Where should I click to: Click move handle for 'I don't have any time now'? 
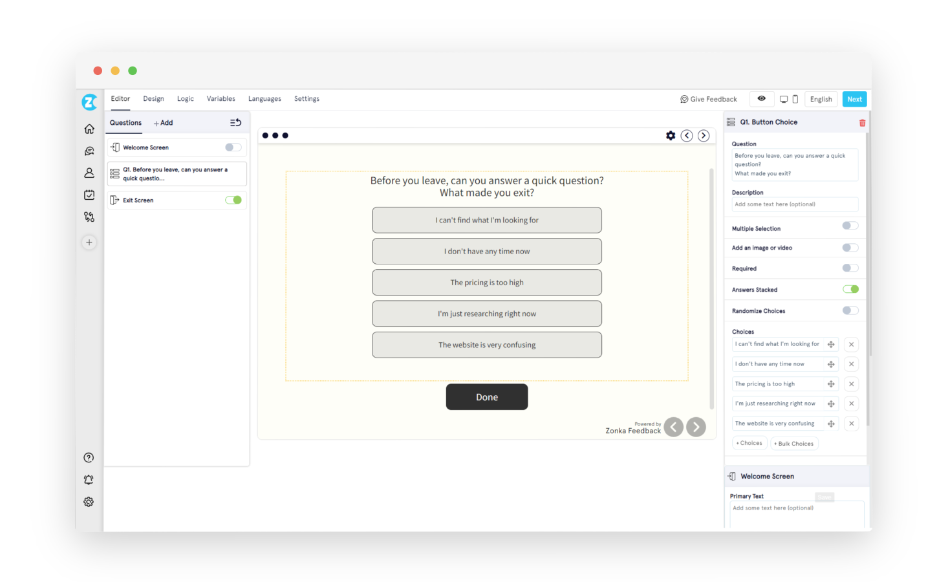tap(831, 364)
